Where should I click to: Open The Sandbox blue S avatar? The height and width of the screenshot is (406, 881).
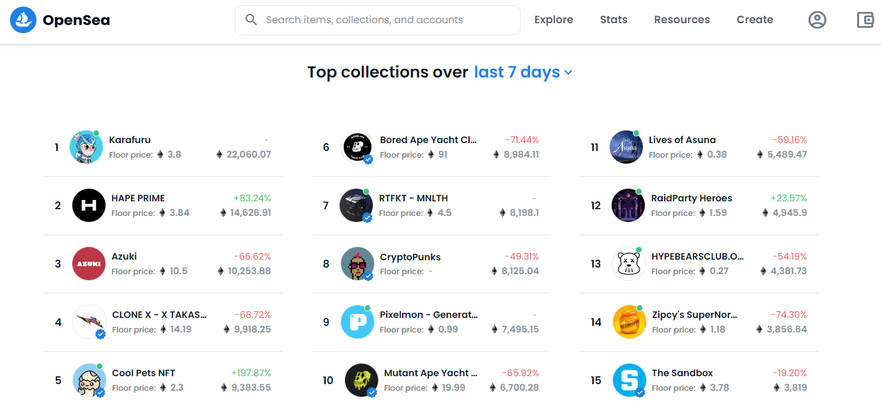(x=629, y=380)
